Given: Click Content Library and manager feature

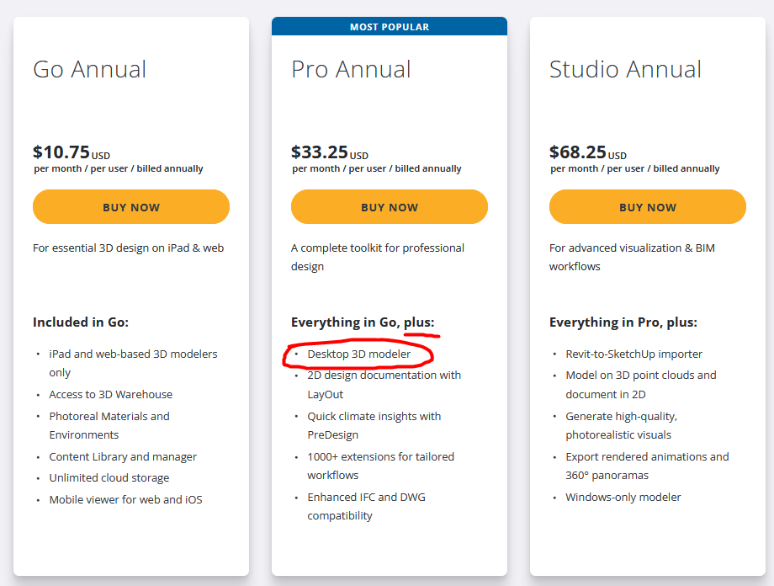Looking at the screenshot, I should click(x=123, y=456).
